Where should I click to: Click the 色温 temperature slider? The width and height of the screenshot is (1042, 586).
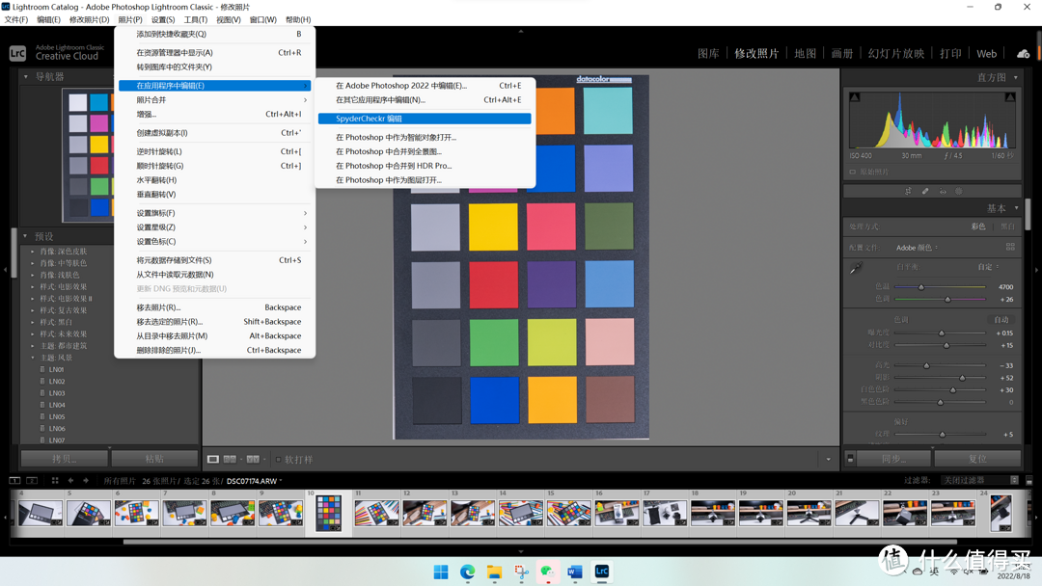pyautogui.click(x=940, y=286)
